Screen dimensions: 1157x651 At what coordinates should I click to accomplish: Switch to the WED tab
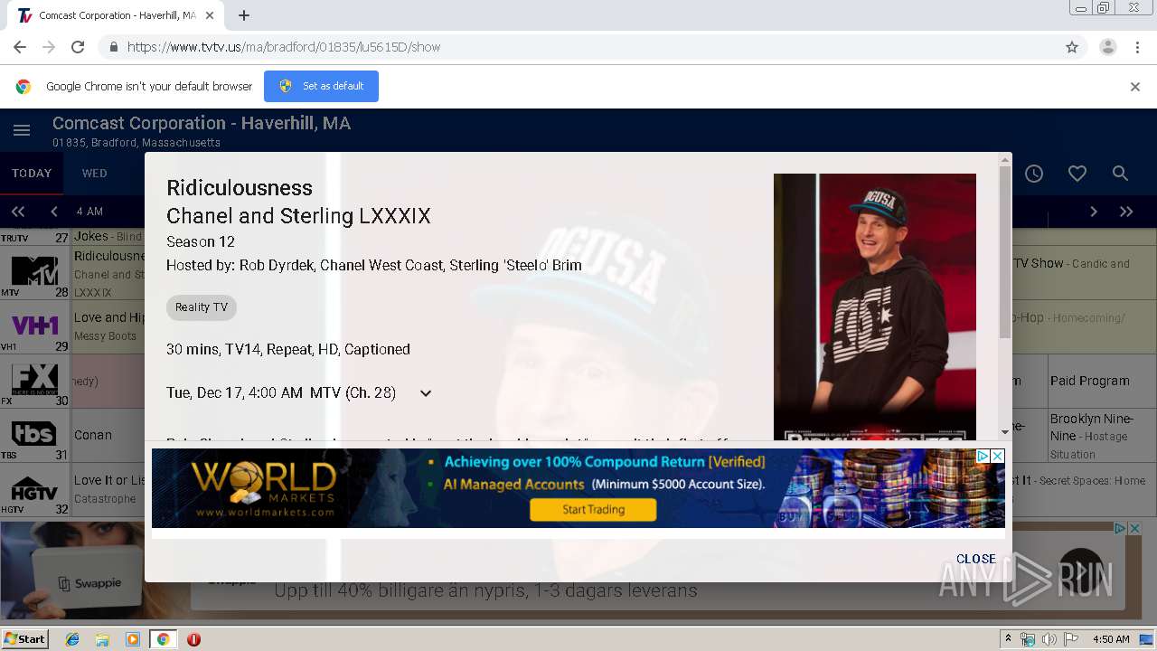[x=95, y=174]
